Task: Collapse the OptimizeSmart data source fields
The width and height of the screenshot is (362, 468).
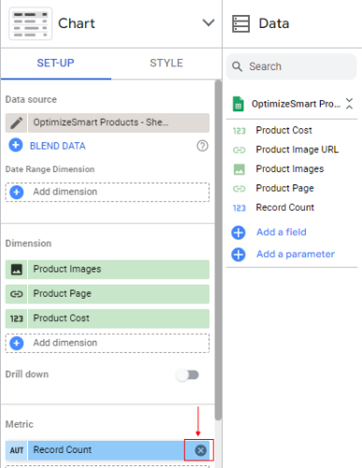Action: click(x=349, y=103)
